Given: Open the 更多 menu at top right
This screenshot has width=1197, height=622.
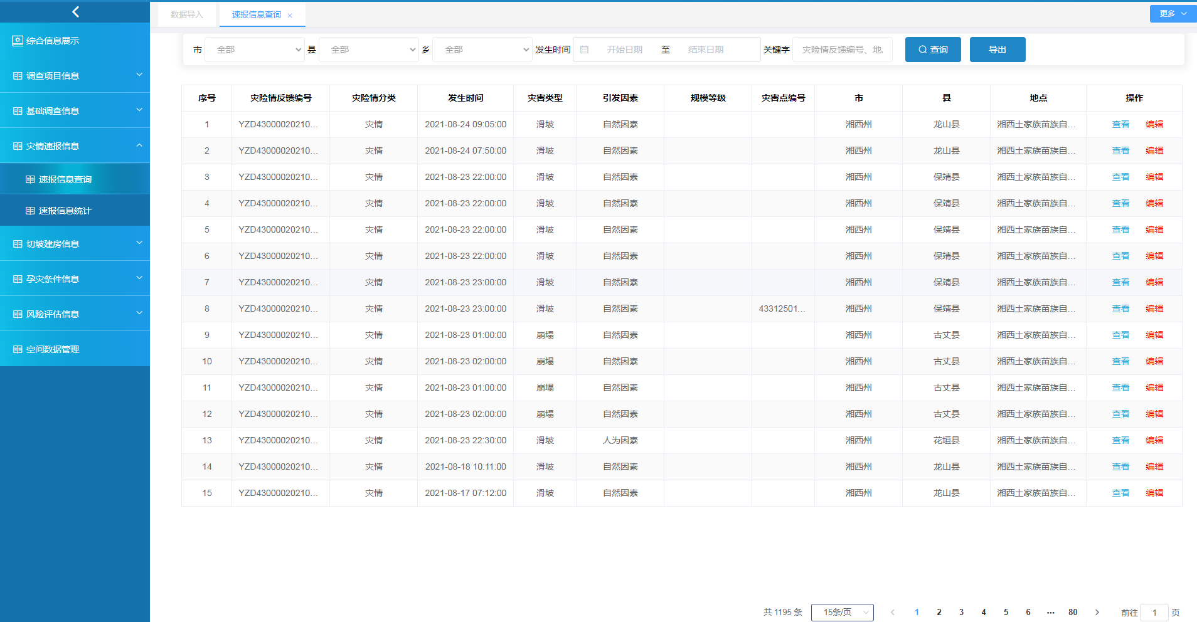Looking at the screenshot, I should coord(1173,13).
